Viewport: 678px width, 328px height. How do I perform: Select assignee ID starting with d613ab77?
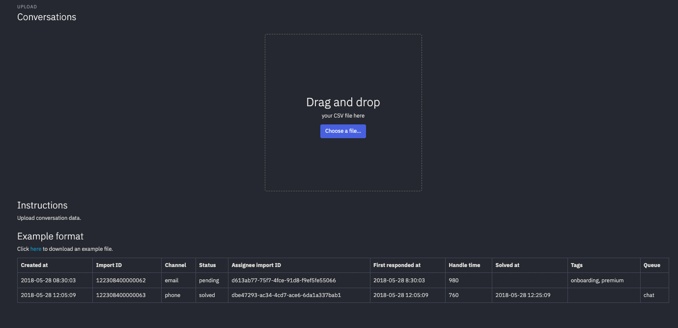[x=299, y=280]
